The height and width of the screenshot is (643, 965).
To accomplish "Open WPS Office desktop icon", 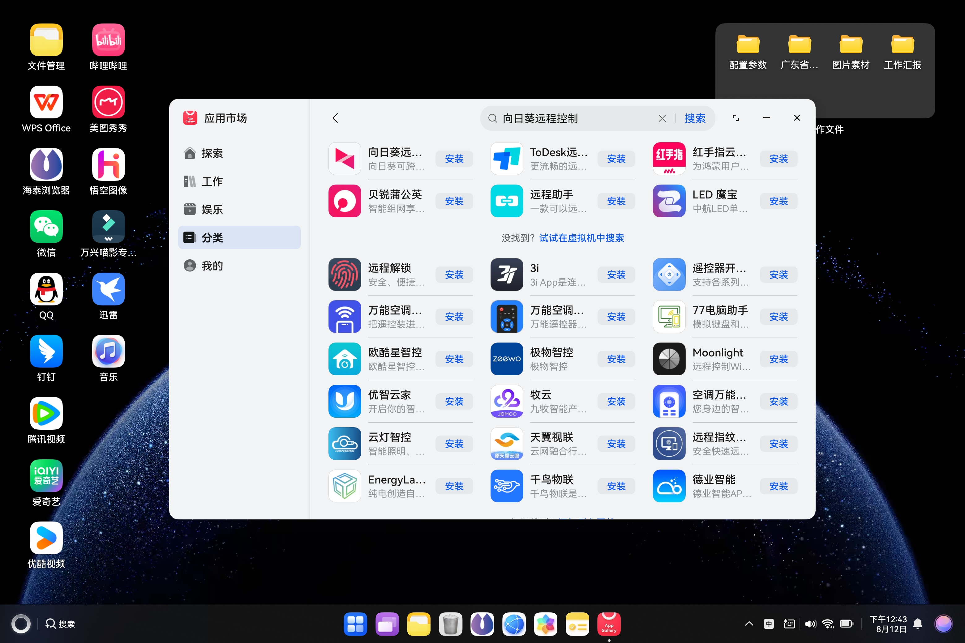I will [46, 109].
